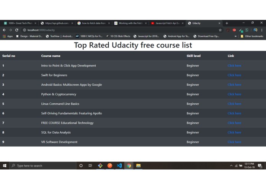Click the red PDF extension icon

(x=228, y=30)
